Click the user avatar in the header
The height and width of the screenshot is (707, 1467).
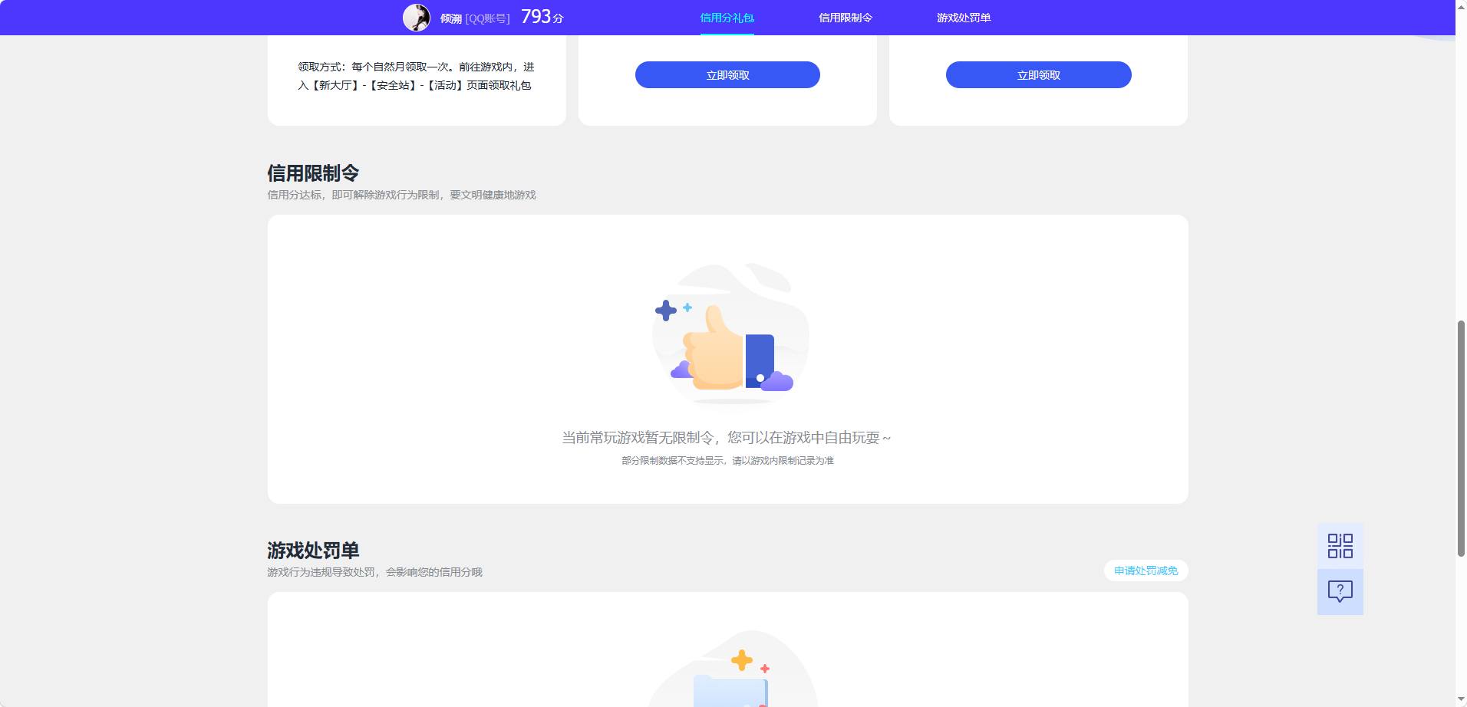(417, 18)
